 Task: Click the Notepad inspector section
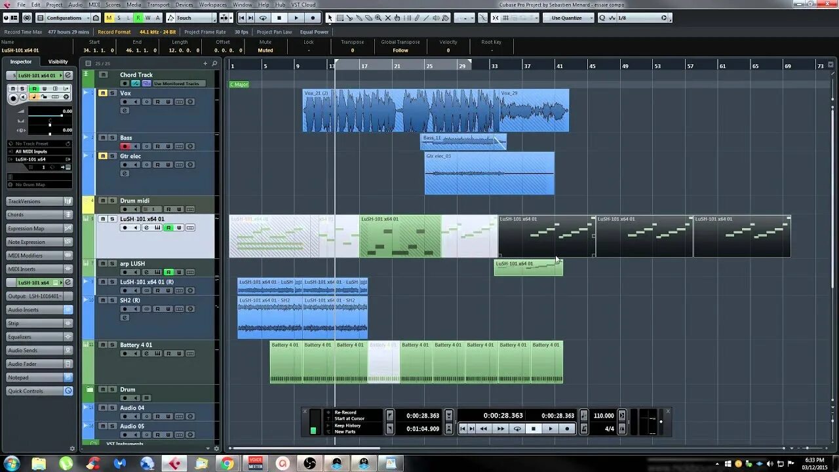(39, 378)
